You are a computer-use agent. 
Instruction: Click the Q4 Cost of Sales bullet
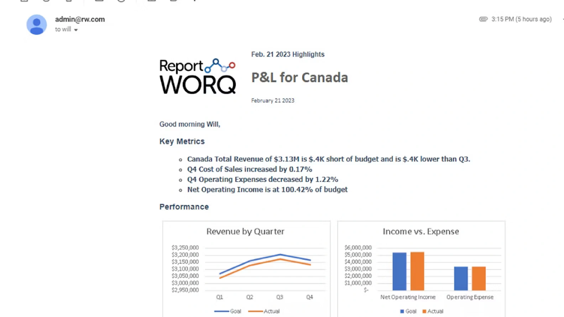point(249,169)
